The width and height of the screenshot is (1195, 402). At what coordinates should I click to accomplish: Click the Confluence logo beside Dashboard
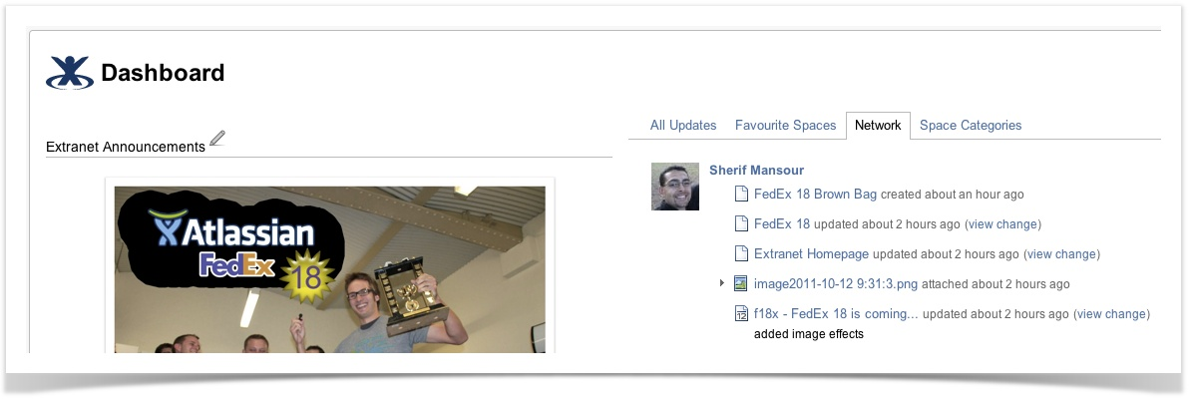70,73
